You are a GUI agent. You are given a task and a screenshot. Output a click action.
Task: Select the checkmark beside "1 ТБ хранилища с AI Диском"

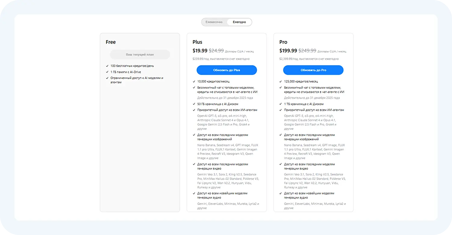click(281, 104)
